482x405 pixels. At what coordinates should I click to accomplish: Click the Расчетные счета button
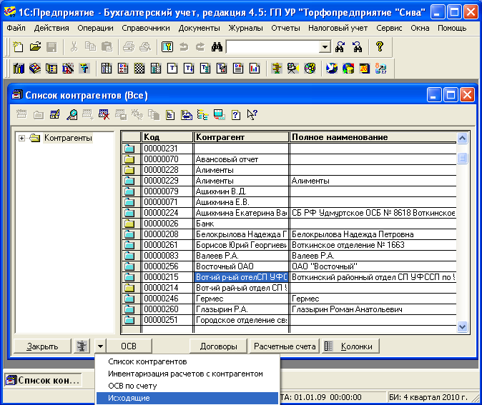[285, 346]
